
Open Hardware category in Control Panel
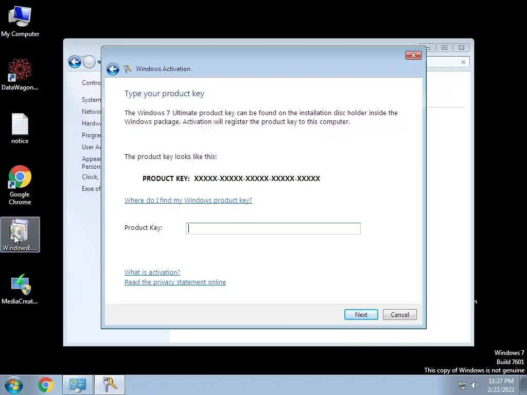91,123
